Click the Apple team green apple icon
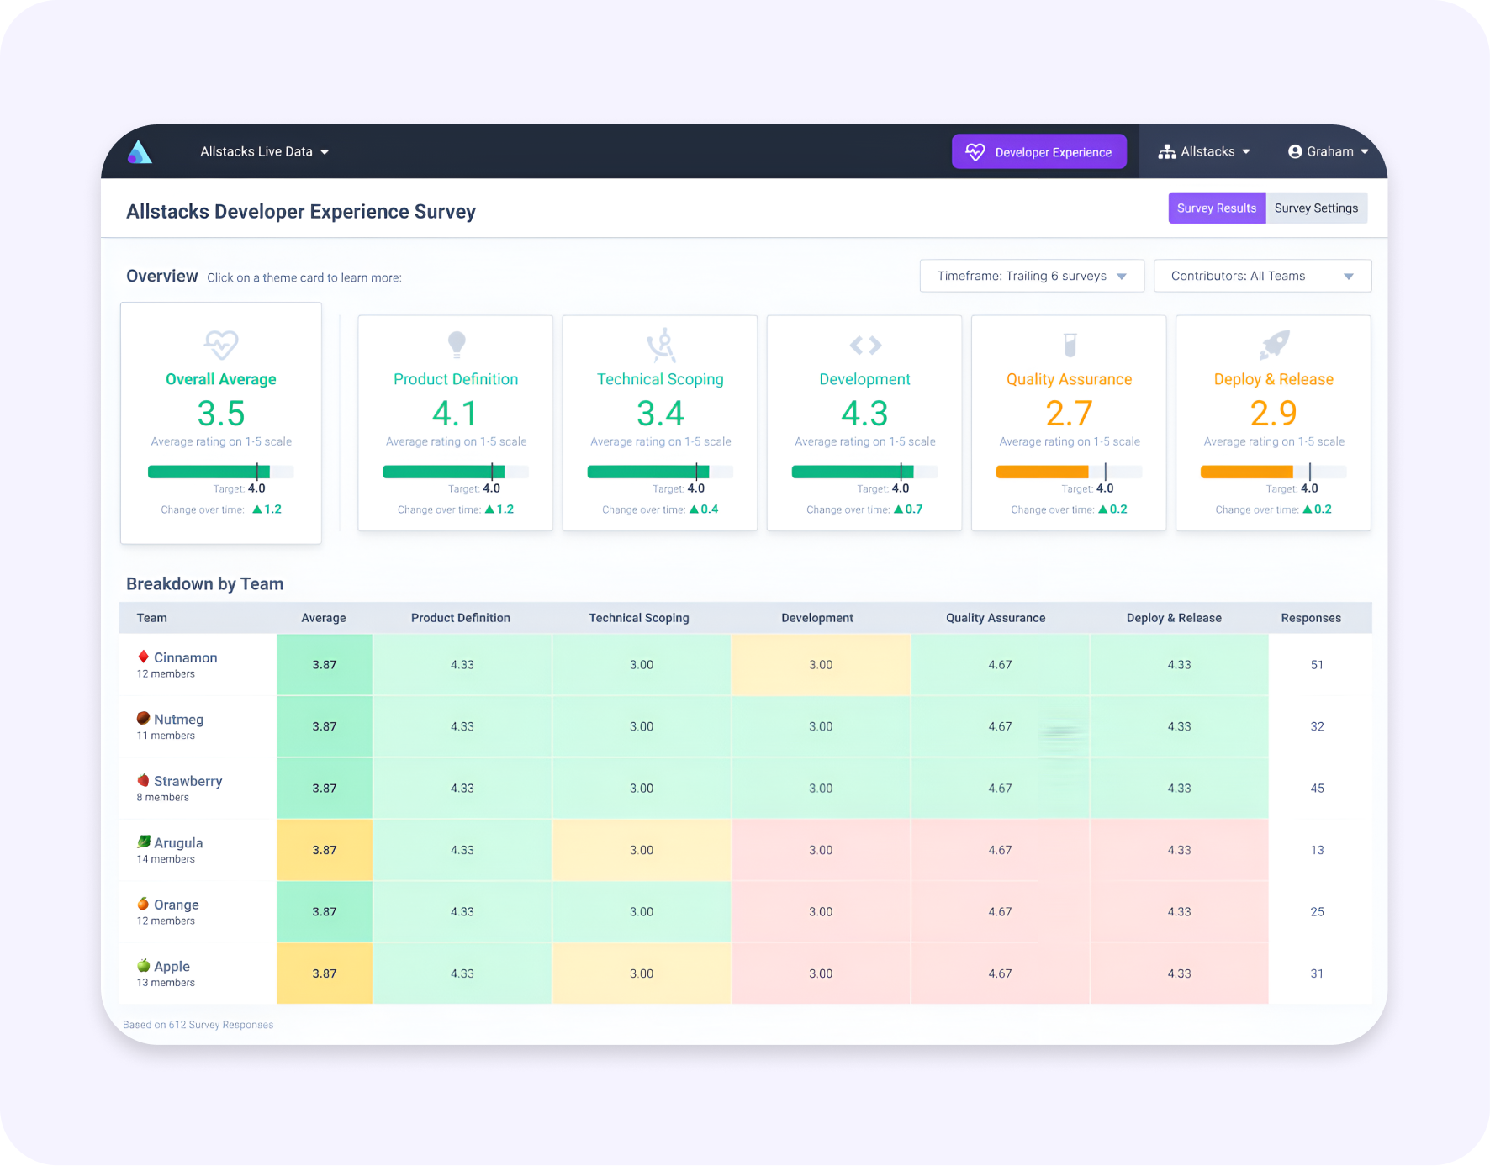 tap(144, 965)
